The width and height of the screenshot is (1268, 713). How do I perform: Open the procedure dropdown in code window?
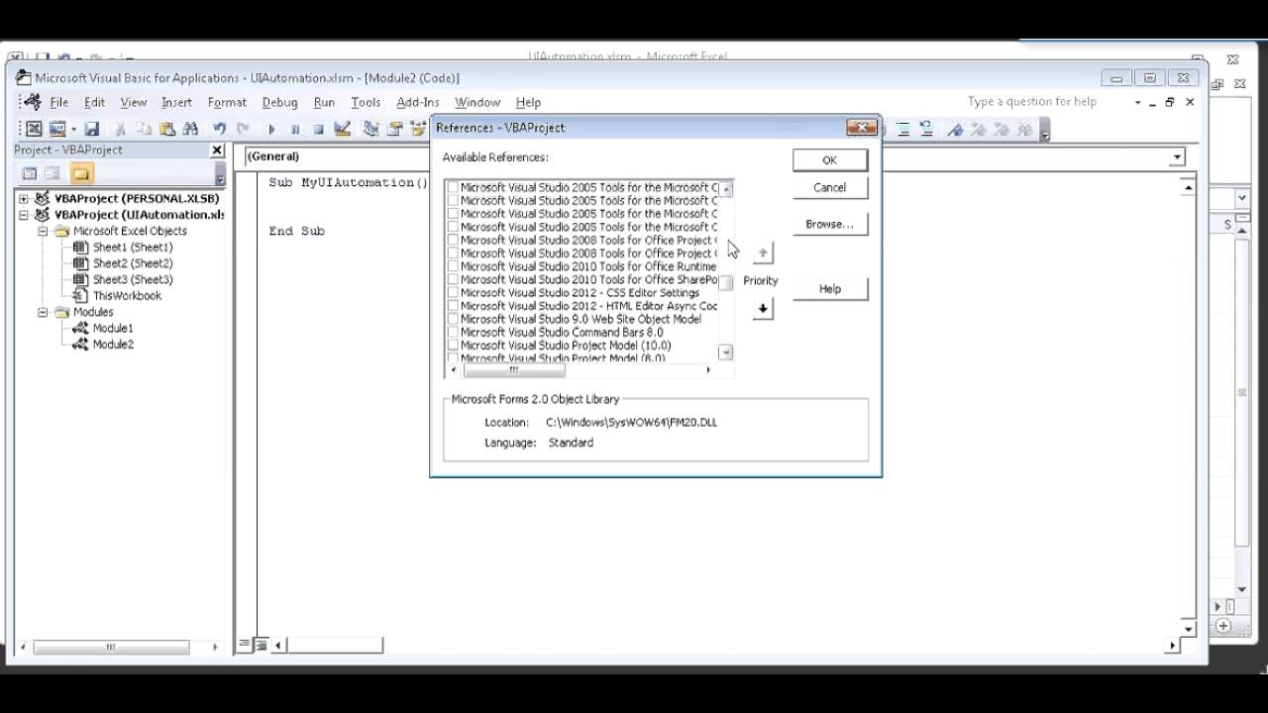coord(1177,156)
